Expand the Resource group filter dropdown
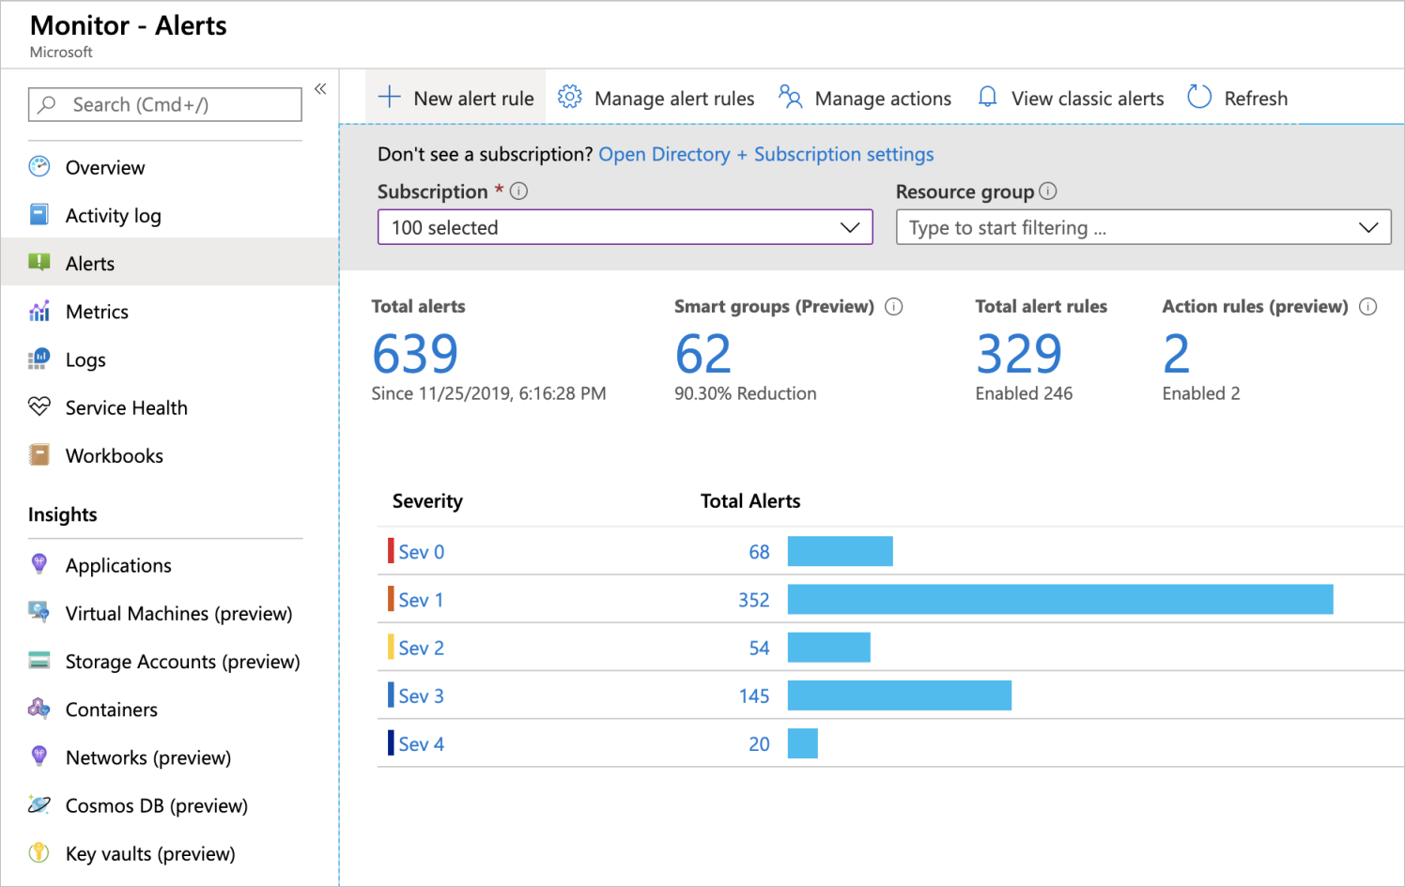 point(1143,227)
